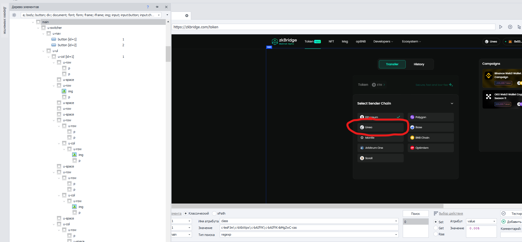
Task: Open the NFT menu item
Action: click(x=331, y=42)
